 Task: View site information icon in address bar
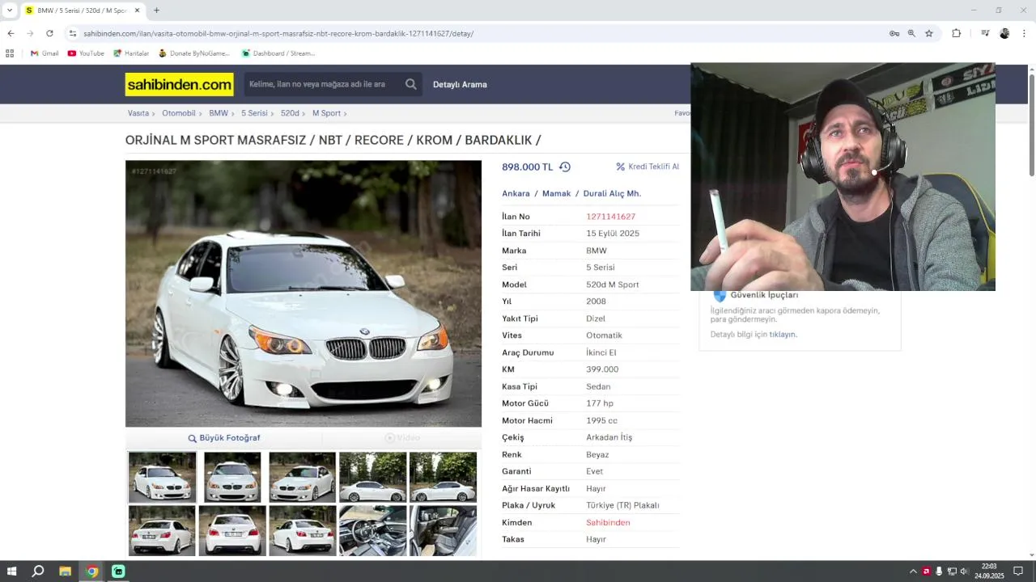click(72, 33)
